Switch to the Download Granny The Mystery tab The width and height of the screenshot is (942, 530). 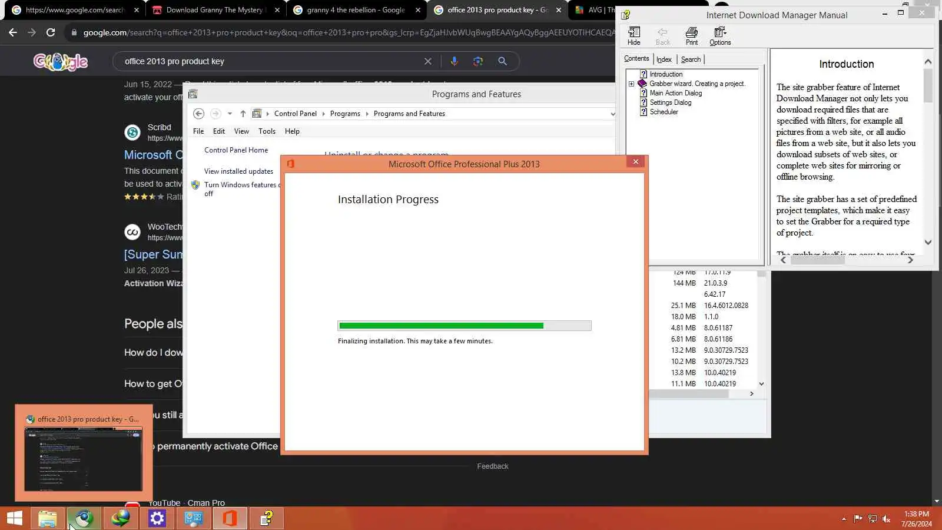point(215,10)
